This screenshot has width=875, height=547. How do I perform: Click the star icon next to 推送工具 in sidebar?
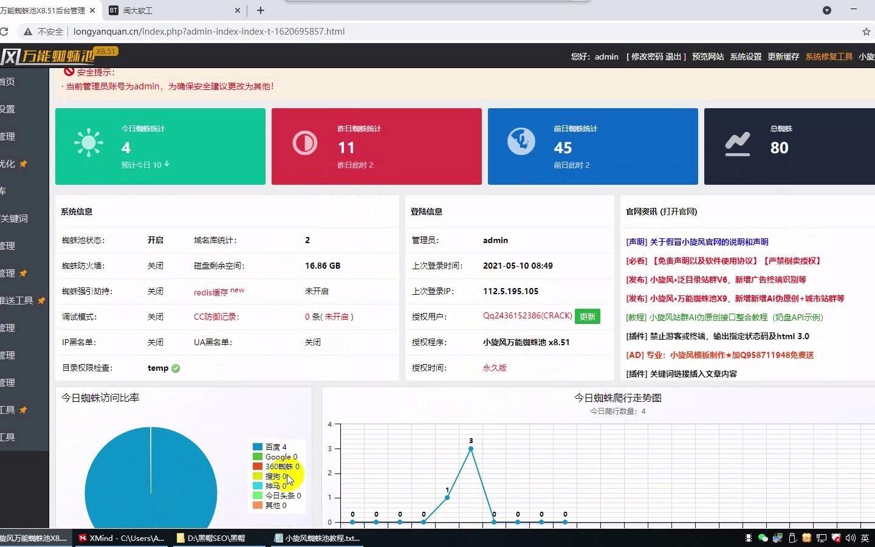(x=41, y=301)
